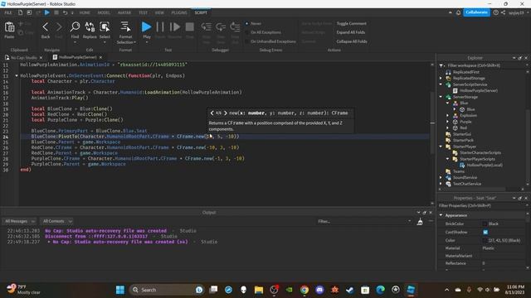Collapse the ServerStorage tree node
The image size is (531, 298).
coord(441,97)
